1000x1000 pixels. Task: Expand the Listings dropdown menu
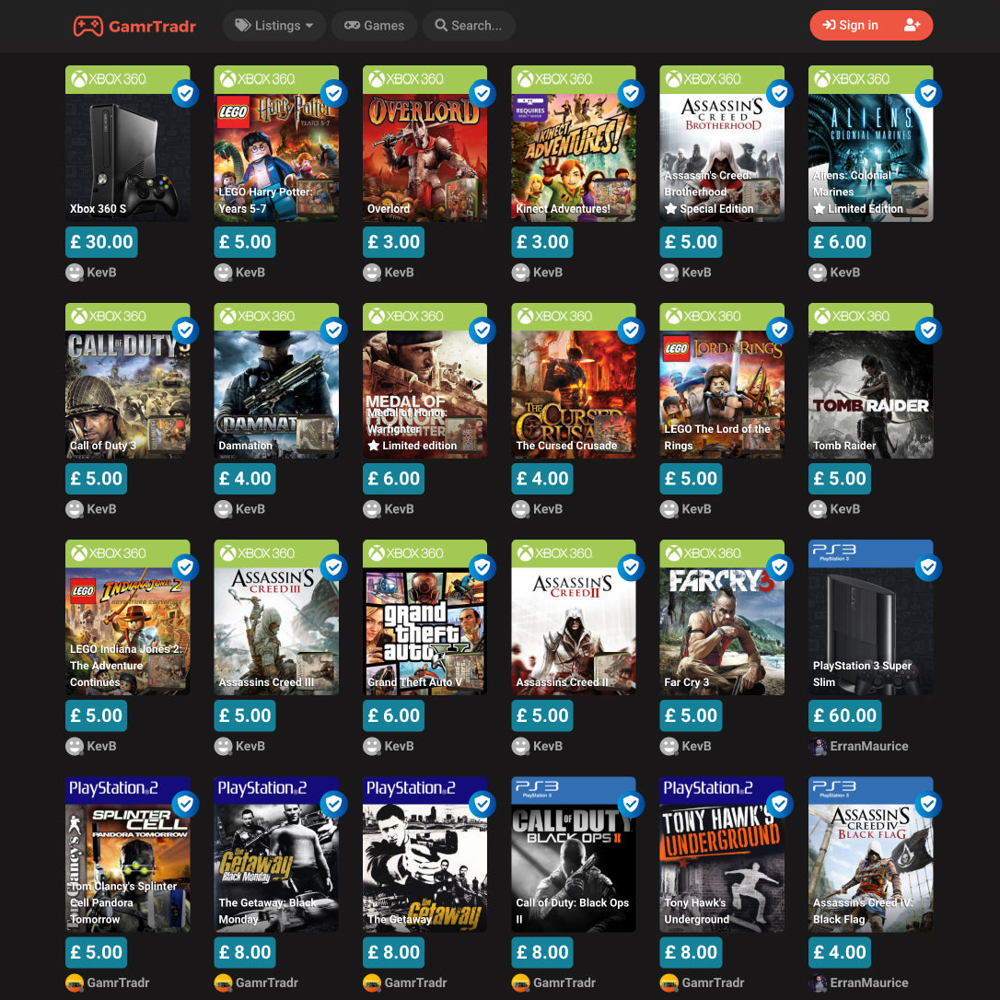274,26
